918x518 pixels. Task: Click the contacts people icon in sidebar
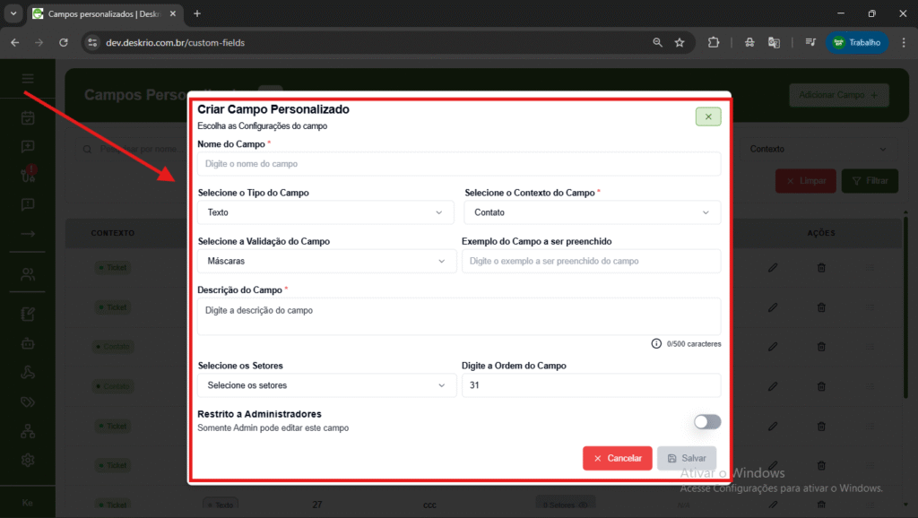(x=28, y=274)
